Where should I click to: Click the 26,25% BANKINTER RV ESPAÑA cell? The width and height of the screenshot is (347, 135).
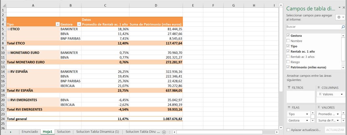pos(105,72)
